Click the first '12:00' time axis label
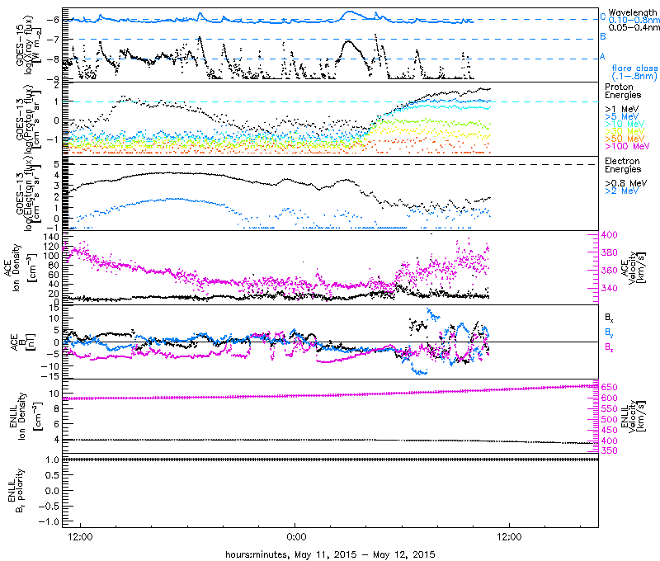The width and height of the screenshot is (660, 561). point(80,537)
